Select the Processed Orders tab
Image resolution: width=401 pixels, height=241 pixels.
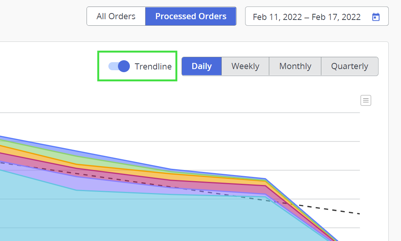click(191, 17)
